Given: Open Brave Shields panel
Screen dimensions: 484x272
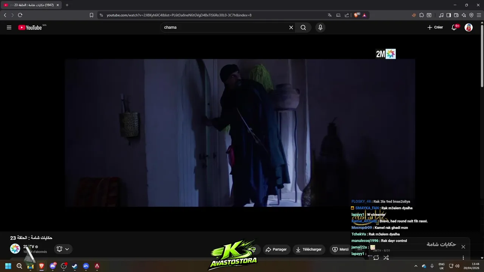Looking at the screenshot, I should [357, 15].
